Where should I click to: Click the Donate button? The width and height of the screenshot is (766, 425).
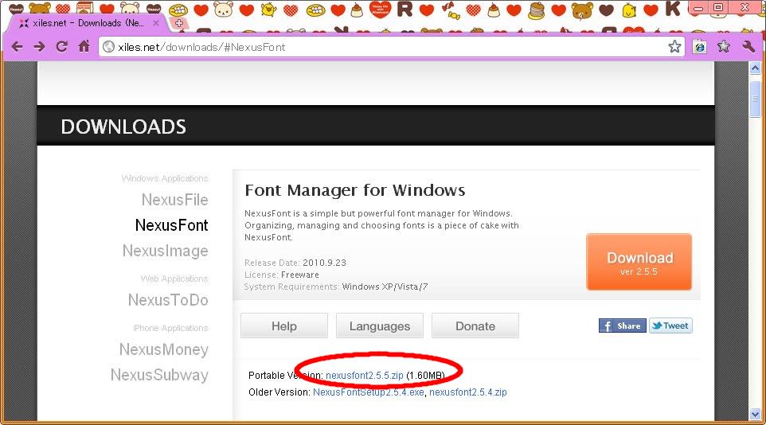click(x=475, y=326)
